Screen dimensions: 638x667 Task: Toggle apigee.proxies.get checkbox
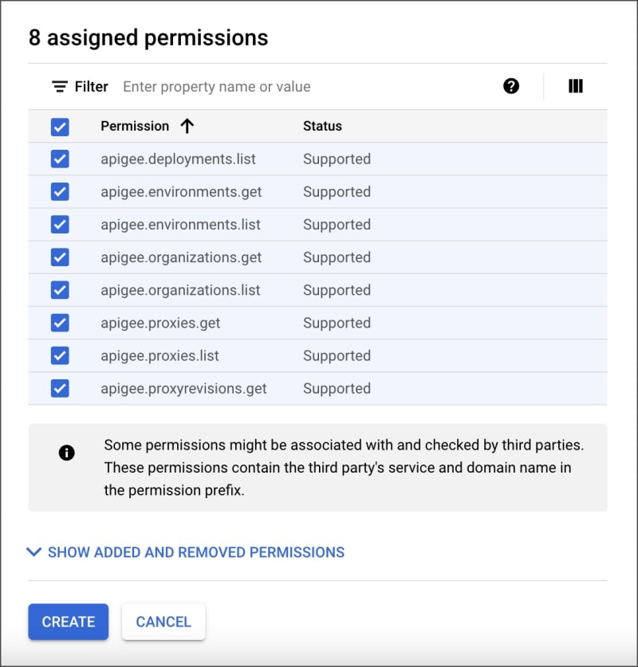coord(60,323)
